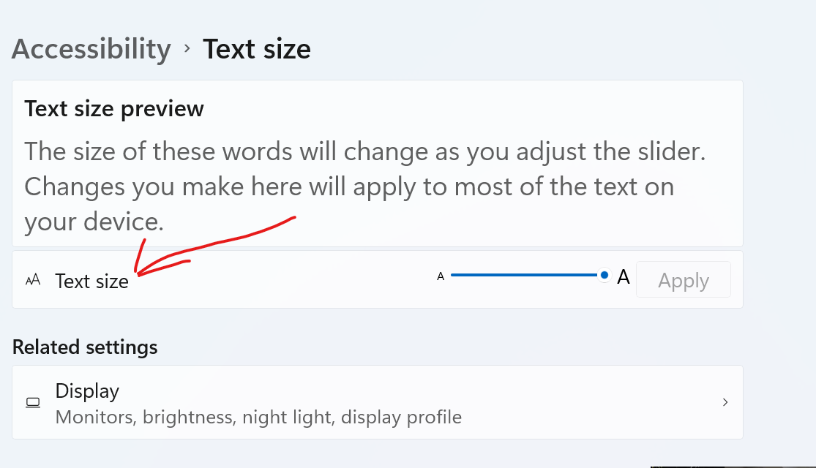Click the slider handle at maximum position
Screen dimensions: 816x468
[604, 275]
